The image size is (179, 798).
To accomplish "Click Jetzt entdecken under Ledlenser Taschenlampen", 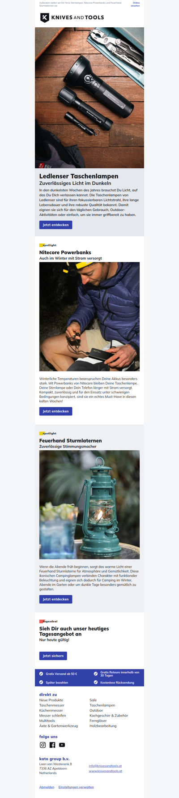I will pos(55,225).
